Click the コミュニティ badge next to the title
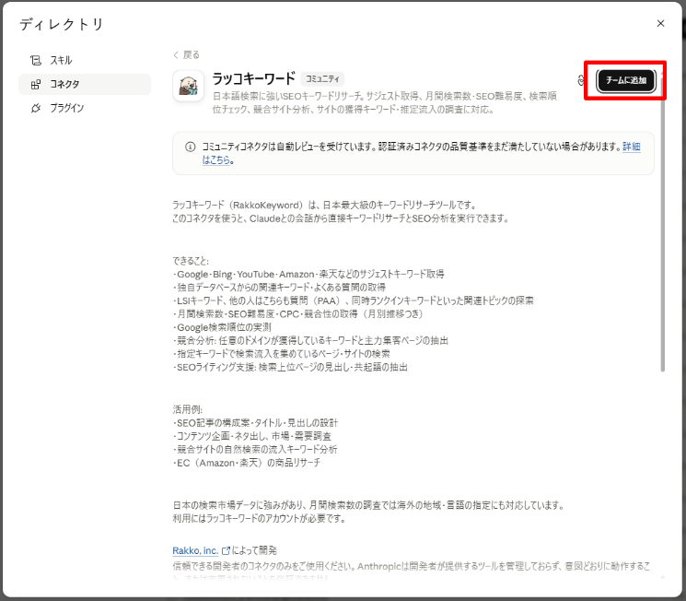 click(322, 79)
